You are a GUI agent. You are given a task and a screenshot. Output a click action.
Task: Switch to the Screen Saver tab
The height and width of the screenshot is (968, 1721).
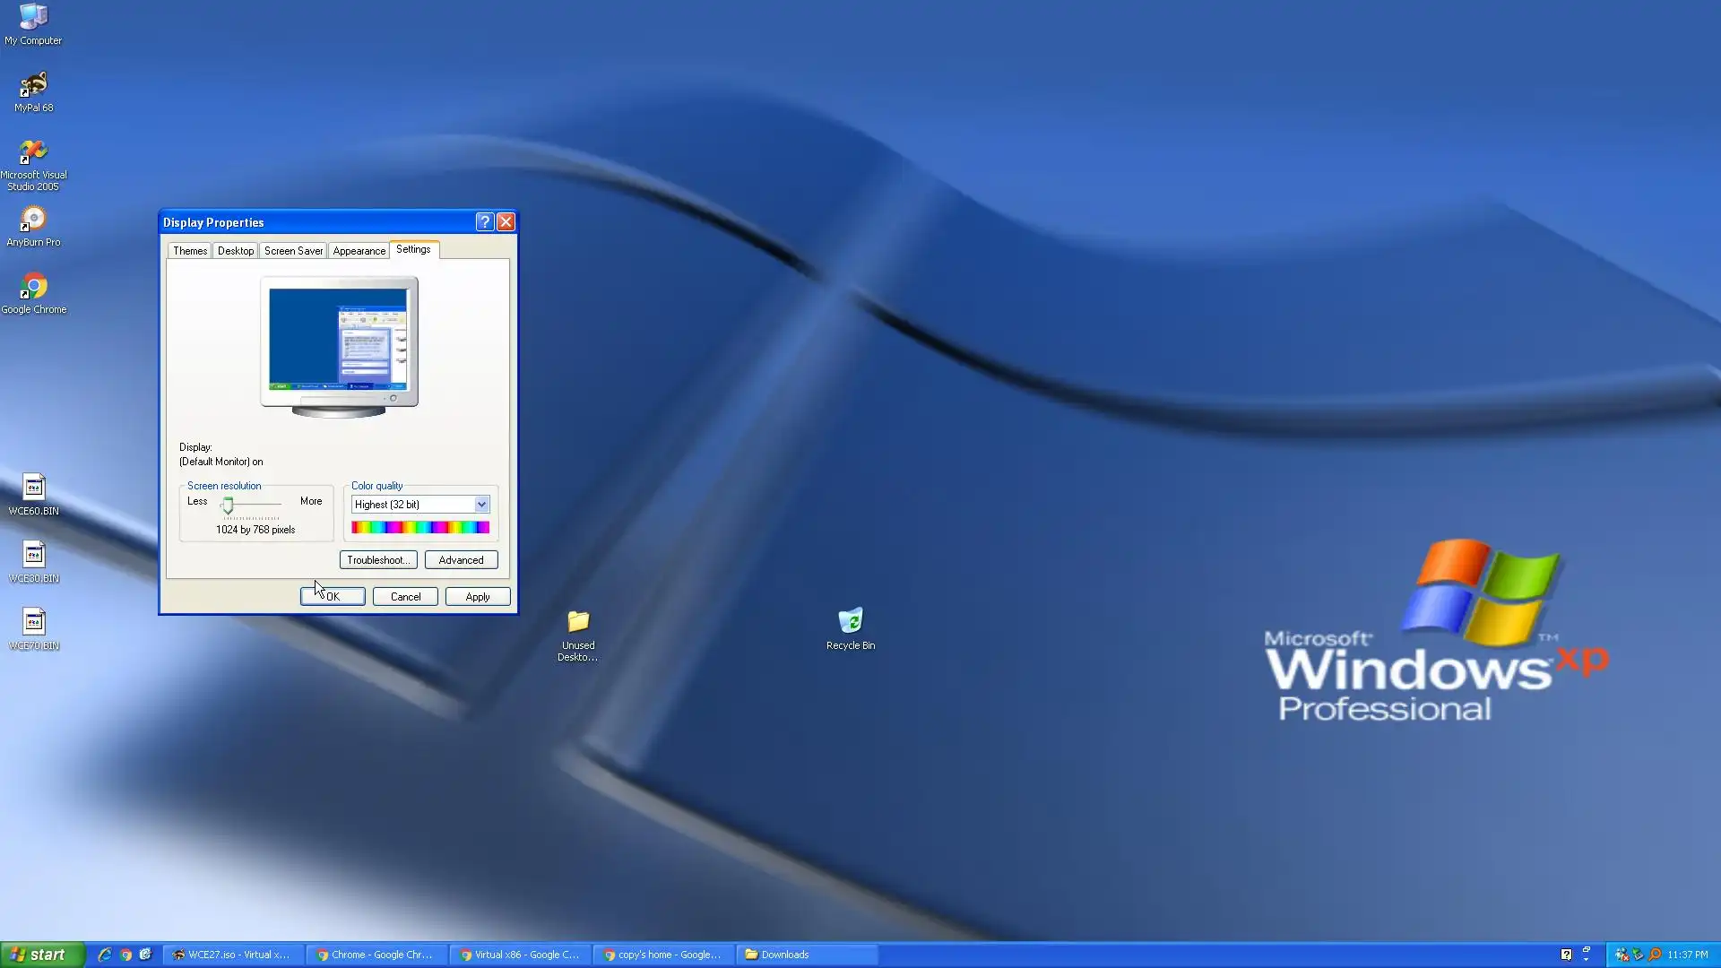click(293, 251)
